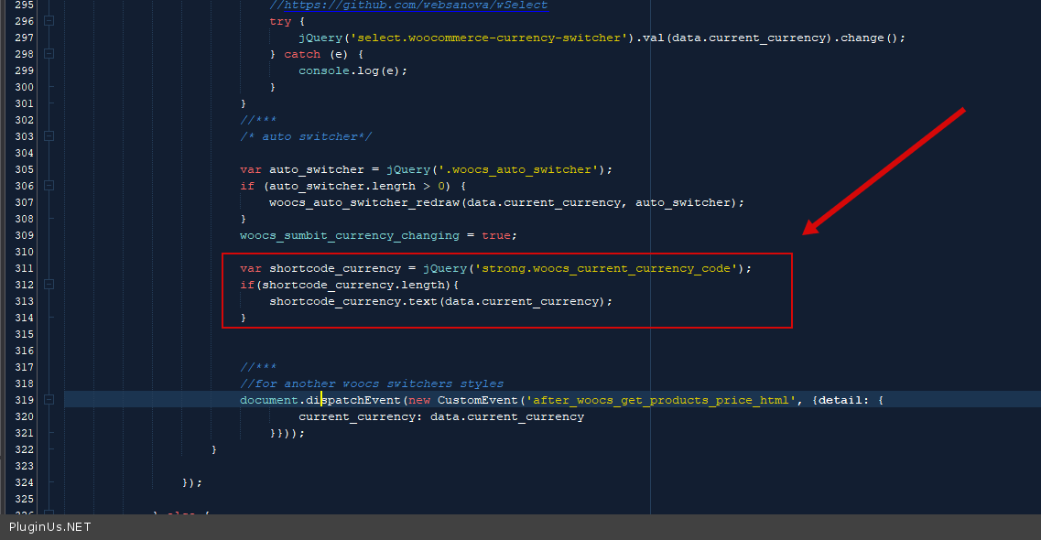Collapse the try block fold marker at line 296
1041x540 pixels.
49,21
